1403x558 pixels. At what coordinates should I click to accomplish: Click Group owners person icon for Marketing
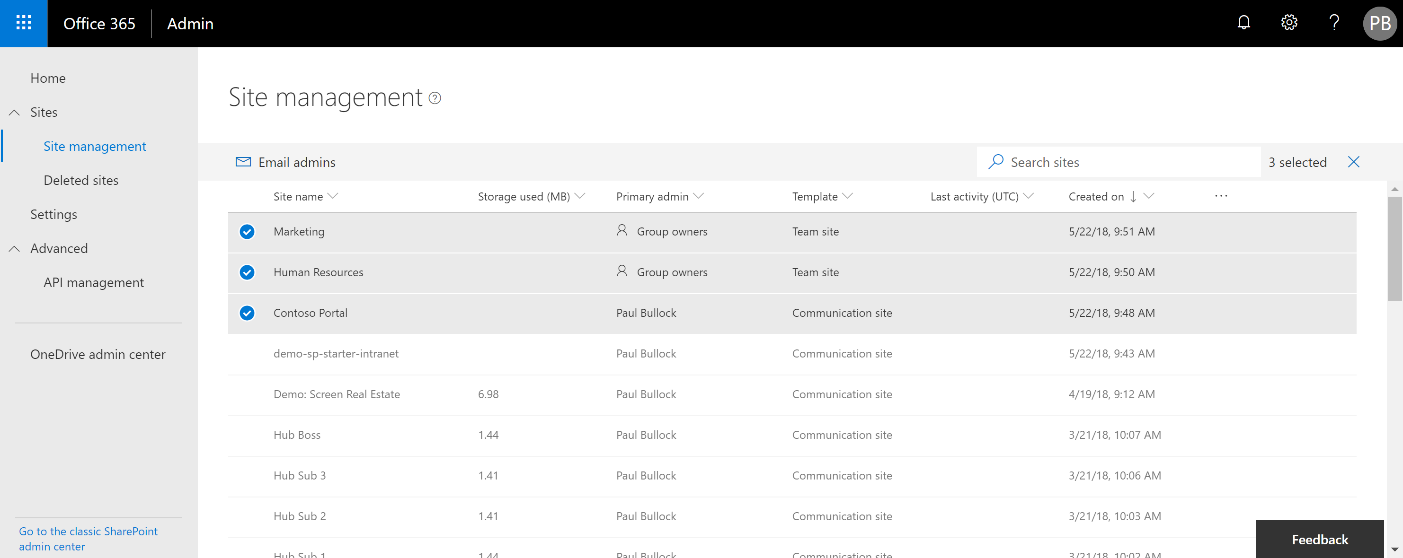click(x=622, y=231)
